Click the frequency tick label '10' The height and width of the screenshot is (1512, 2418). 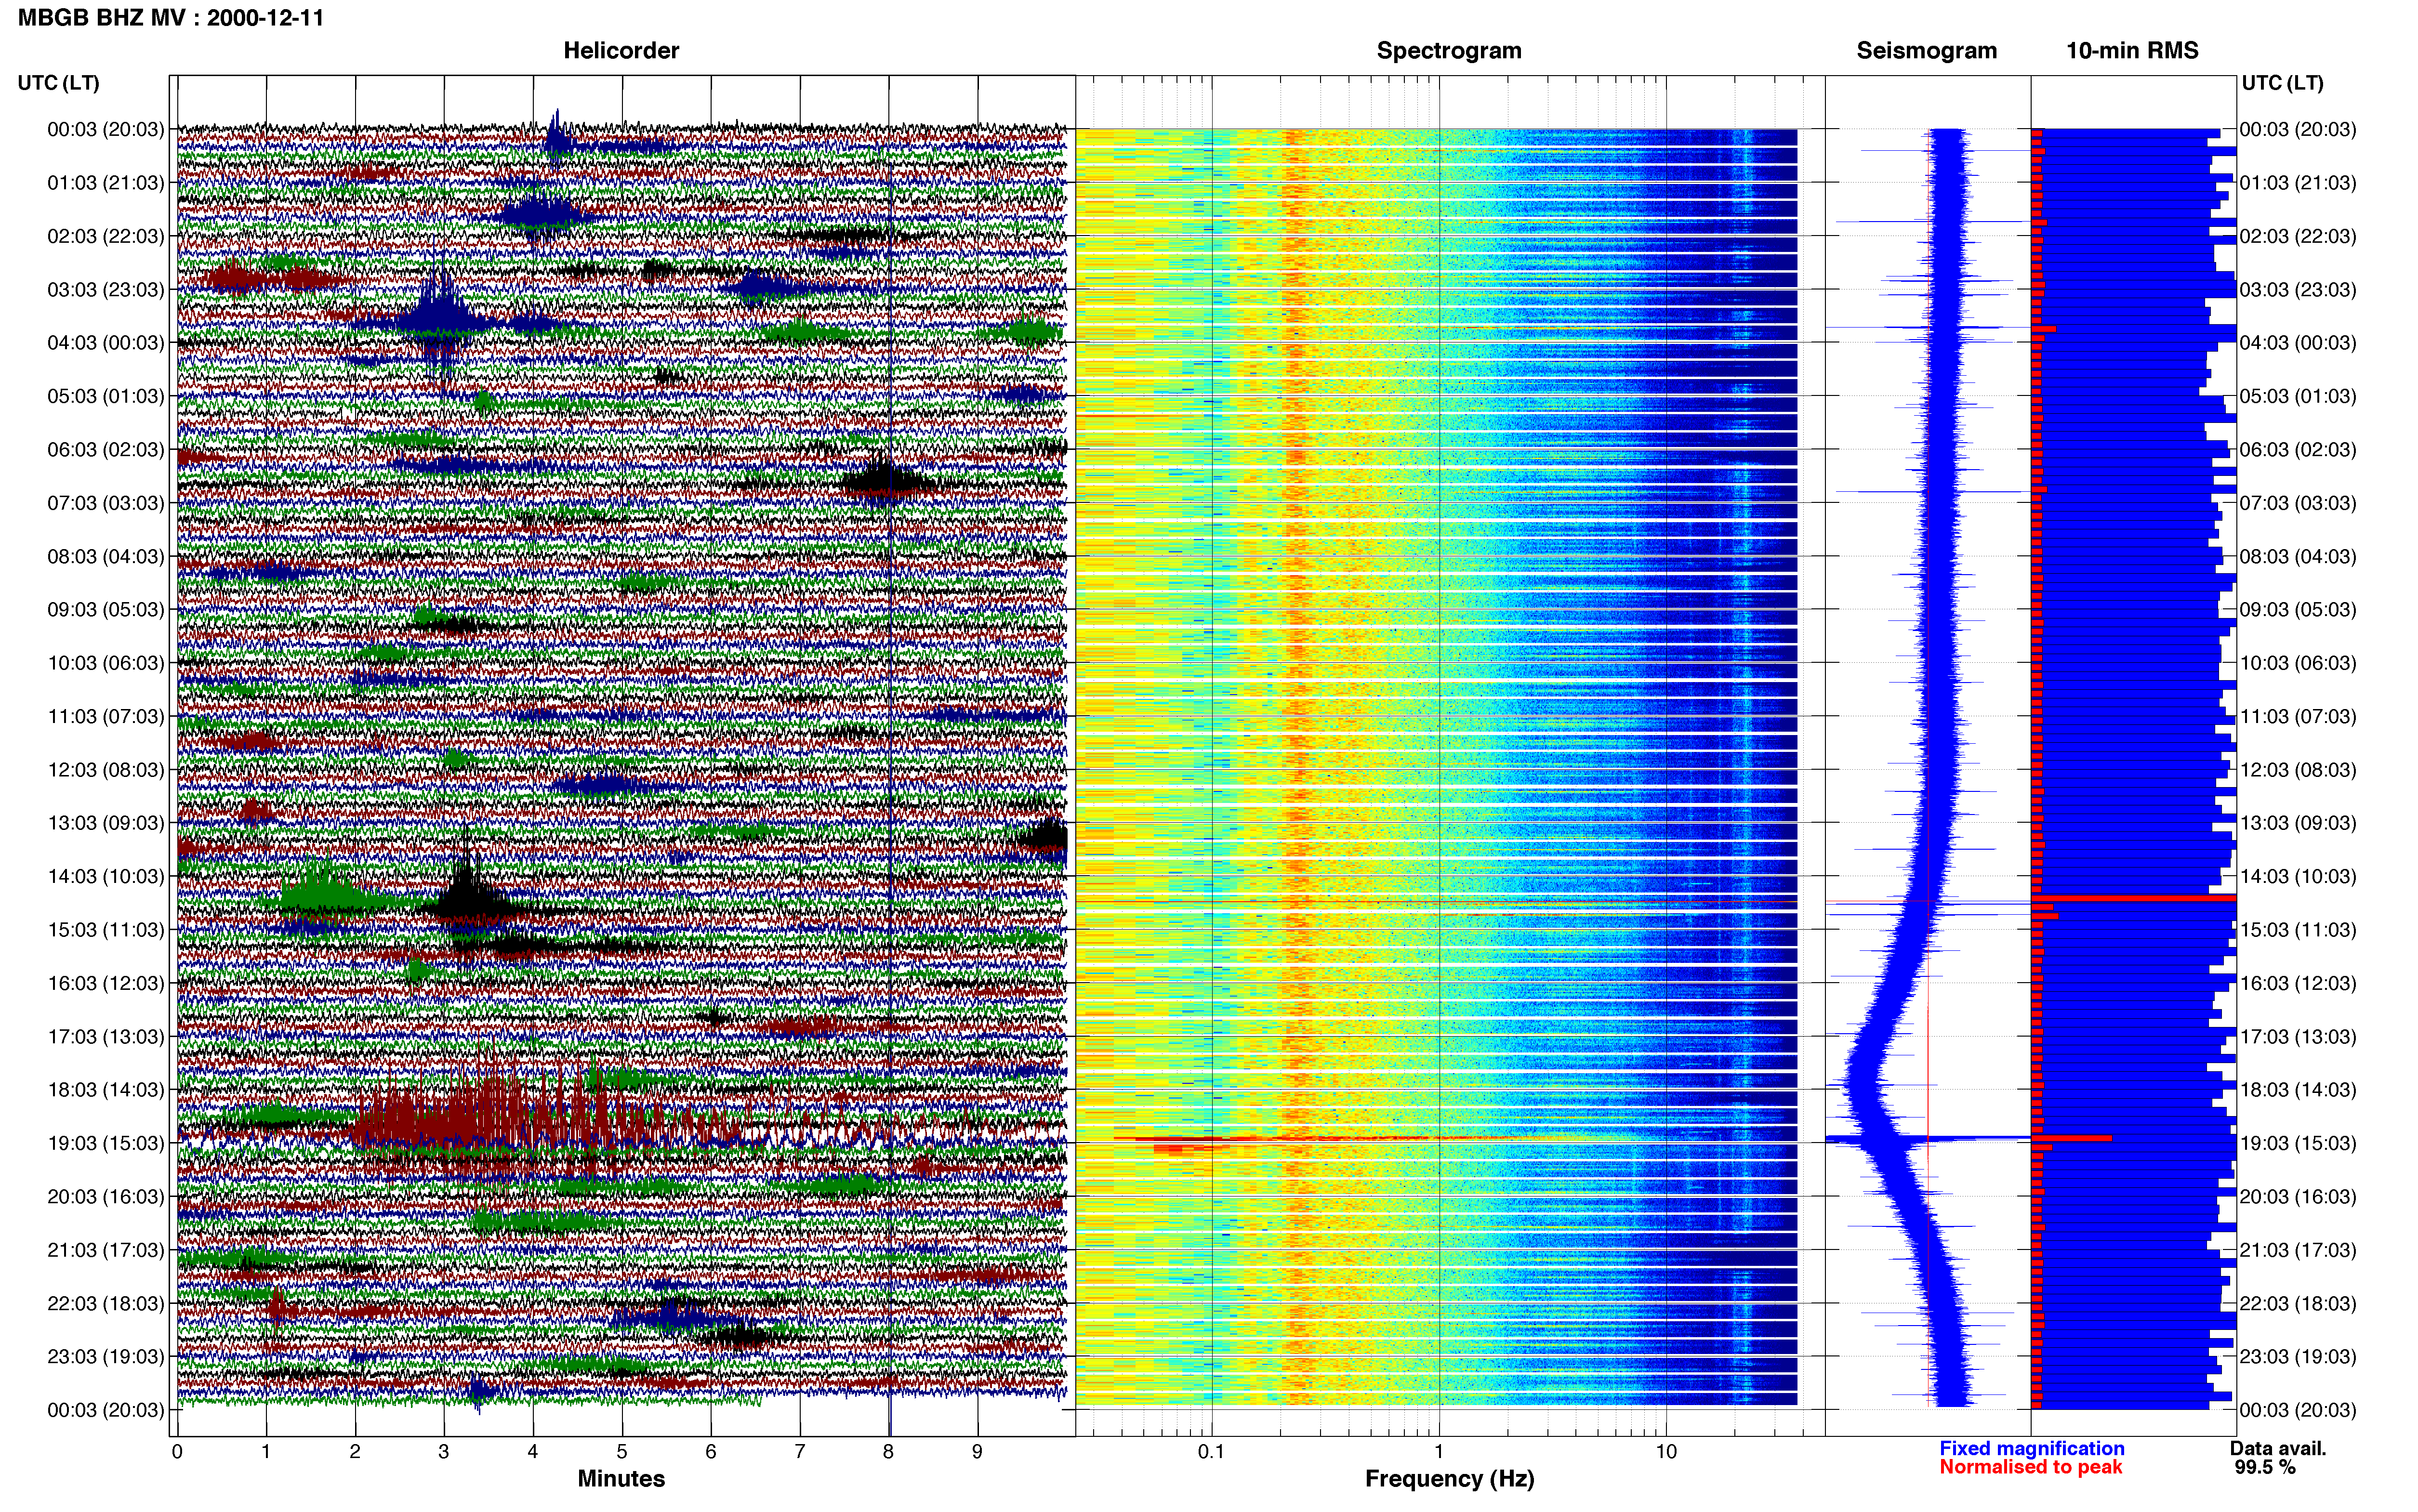point(1666,1452)
